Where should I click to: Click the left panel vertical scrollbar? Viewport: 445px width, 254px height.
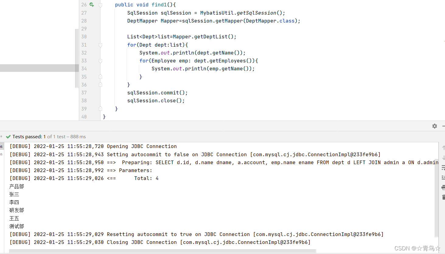point(77,58)
